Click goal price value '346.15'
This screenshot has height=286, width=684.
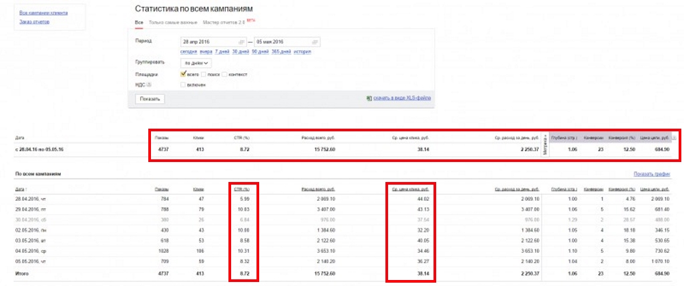tap(662, 230)
